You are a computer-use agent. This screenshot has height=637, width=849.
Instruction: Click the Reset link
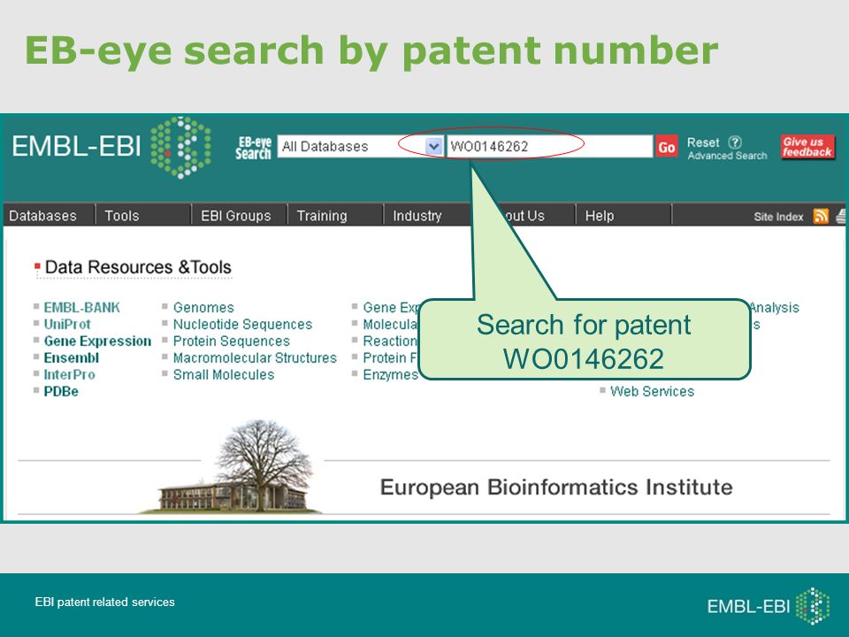pyautogui.click(x=703, y=142)
